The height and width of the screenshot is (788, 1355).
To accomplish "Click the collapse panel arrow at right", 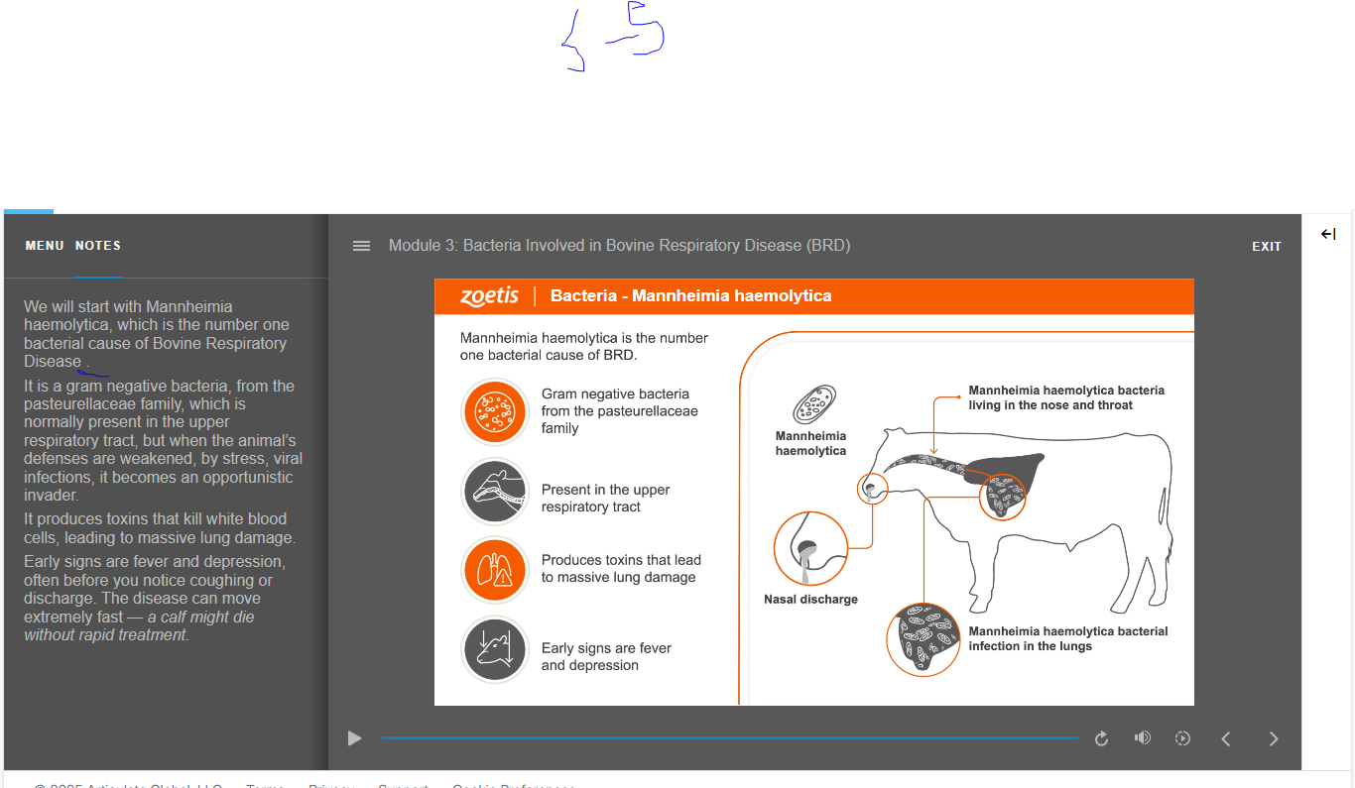I will (1328, 234).
